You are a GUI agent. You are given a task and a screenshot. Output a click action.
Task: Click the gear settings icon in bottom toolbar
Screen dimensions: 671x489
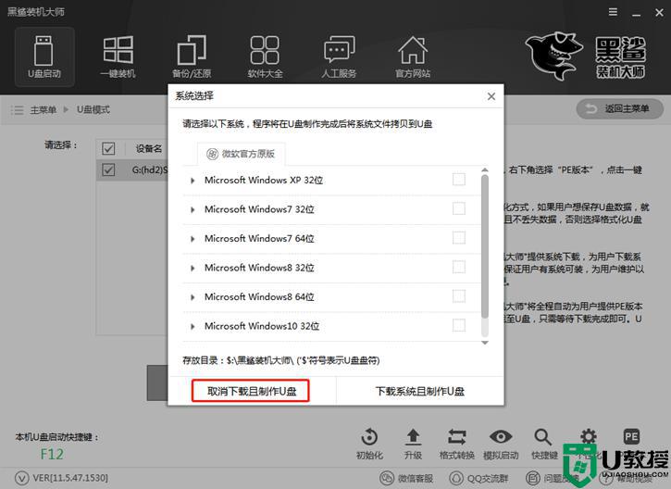pos(589,437)
